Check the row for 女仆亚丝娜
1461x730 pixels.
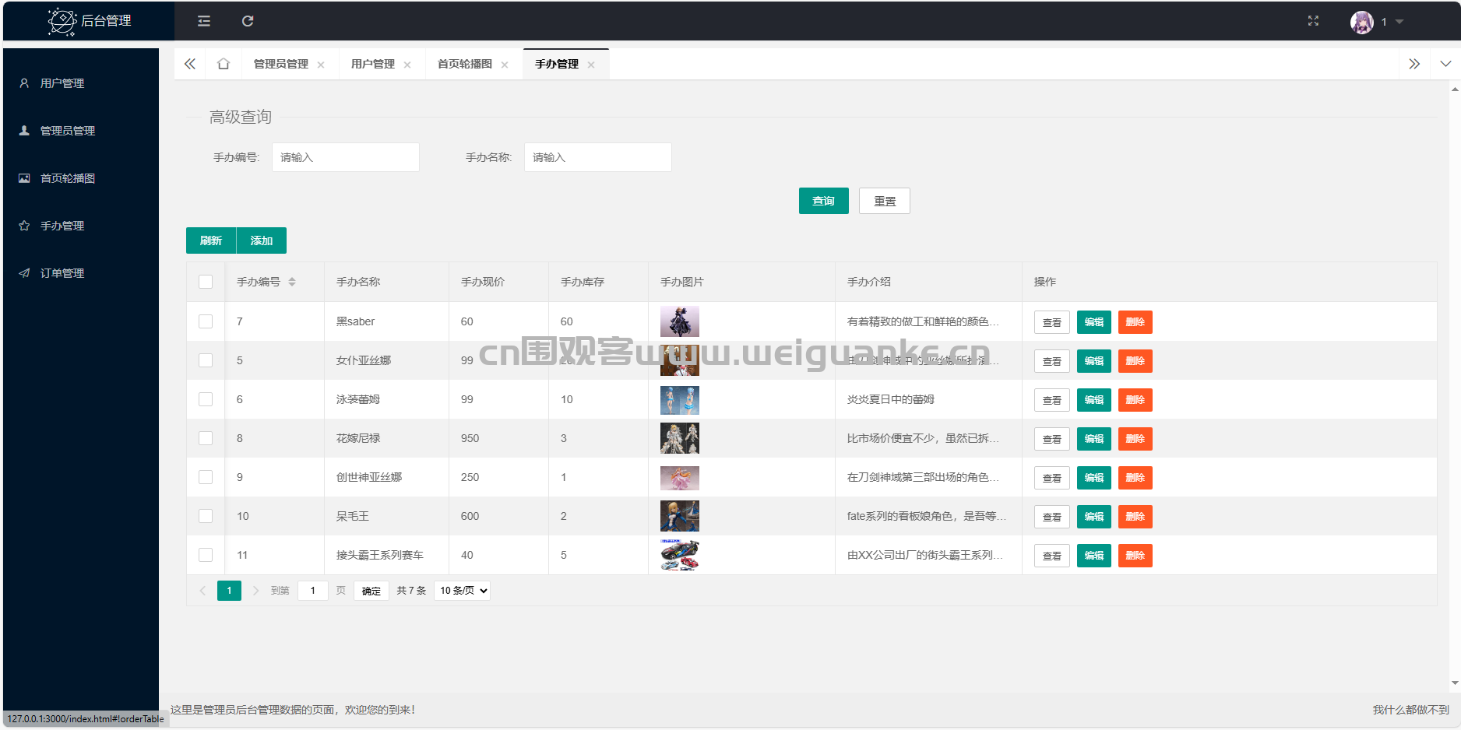(206, 360)
